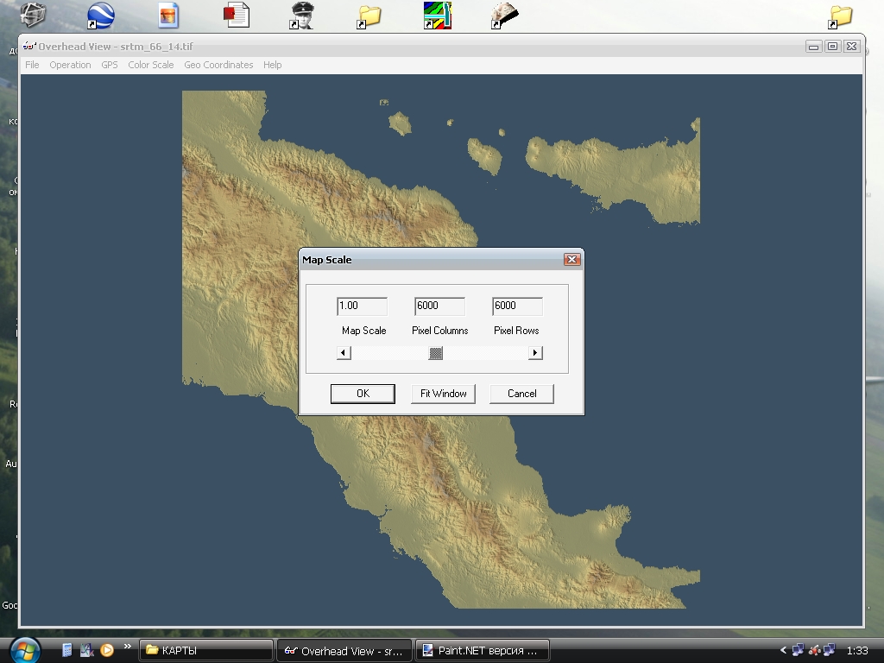Image resolution: width=884 pixels, height=663 pixels.
Task: Click the Map Scale value field
Action: tap(362, 306)
